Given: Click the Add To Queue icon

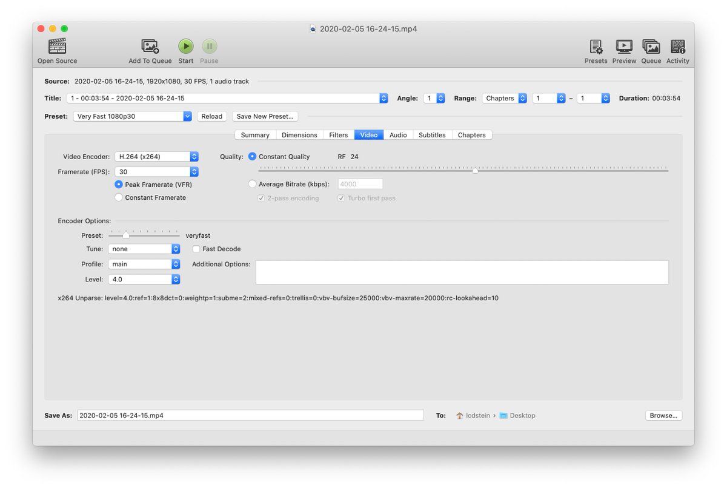Looking at the screenshot, I should (150, 47).
